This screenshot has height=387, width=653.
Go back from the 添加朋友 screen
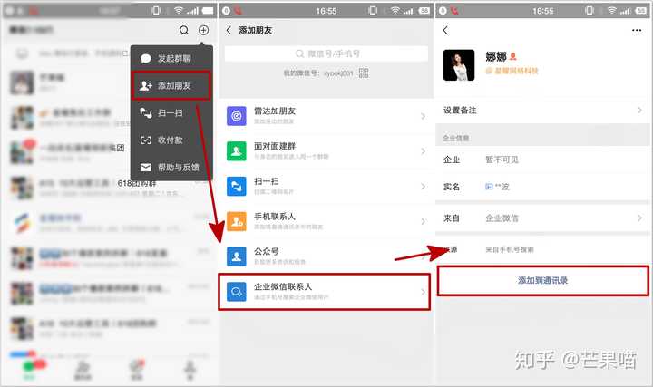229,30
